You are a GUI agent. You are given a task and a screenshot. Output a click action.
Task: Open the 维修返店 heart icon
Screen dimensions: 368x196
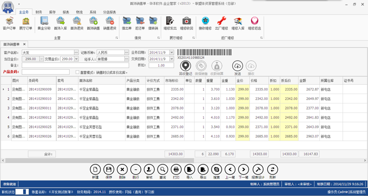[x=254, y=23]
